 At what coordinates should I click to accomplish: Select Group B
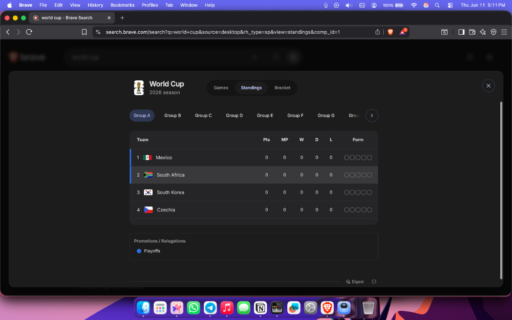click(173, 116)
